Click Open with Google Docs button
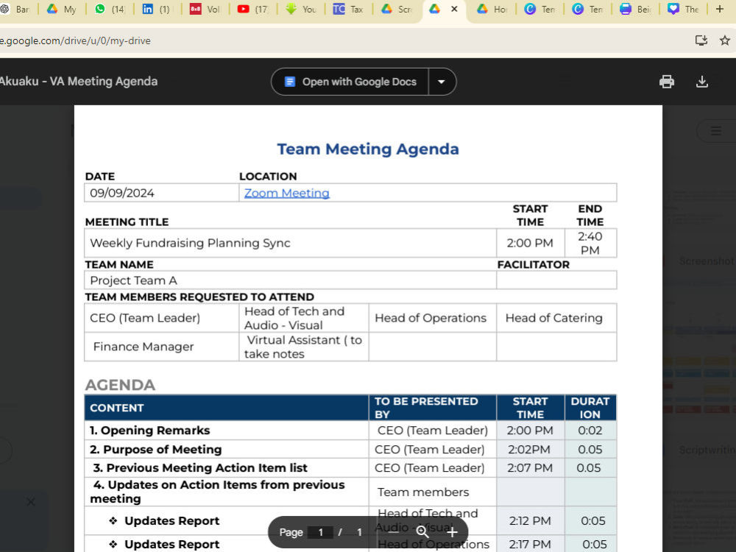Image resolution: width=736 pixels, height=552 pixels. coord(350,82)
